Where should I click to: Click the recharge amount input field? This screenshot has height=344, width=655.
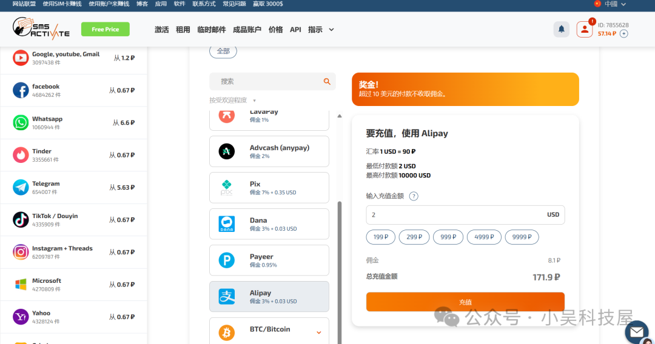[x=465, y=215]
